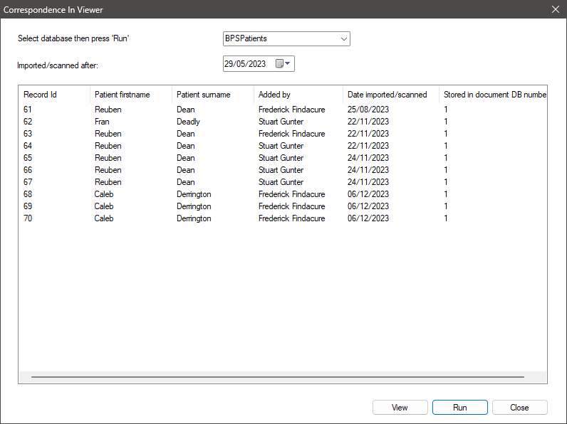Open the calendar picker icon in date field
The image size is (567, 424).
click(x=283, y=64)
